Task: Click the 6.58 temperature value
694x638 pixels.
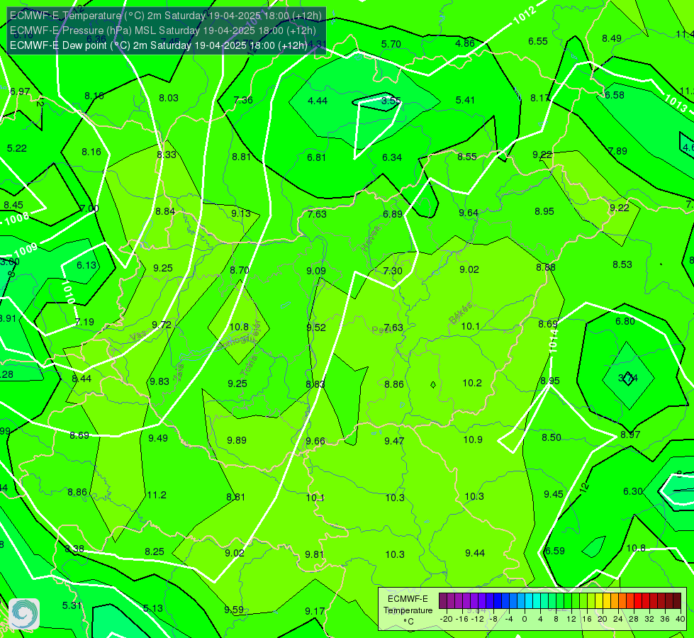Action: 615,95
